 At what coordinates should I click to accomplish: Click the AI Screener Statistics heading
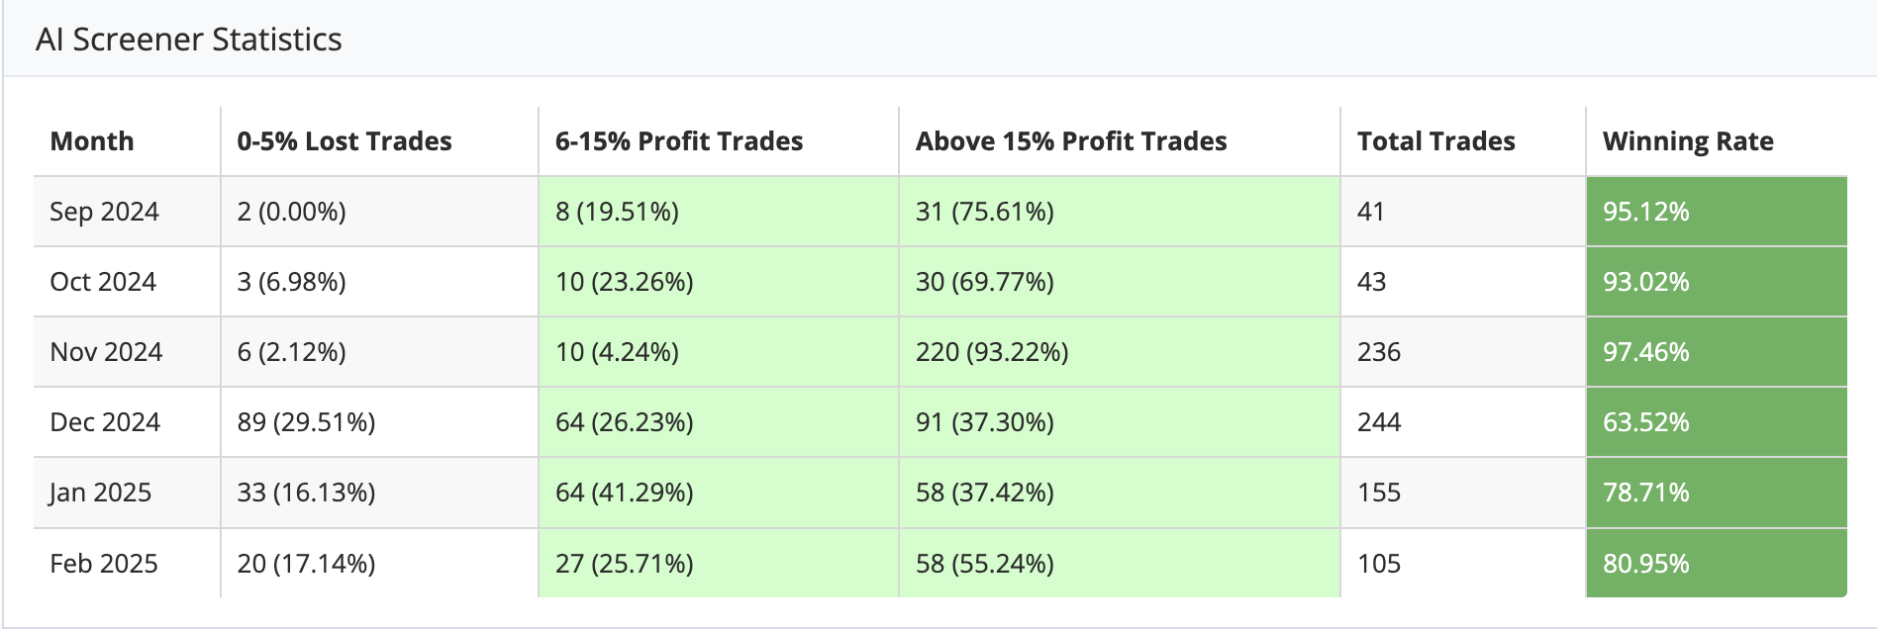tap(188, 40)
